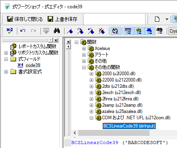Screen dimensions: 177x148
Task: Click in the formula text BCSLinearCode39
Action: [95, 142]
